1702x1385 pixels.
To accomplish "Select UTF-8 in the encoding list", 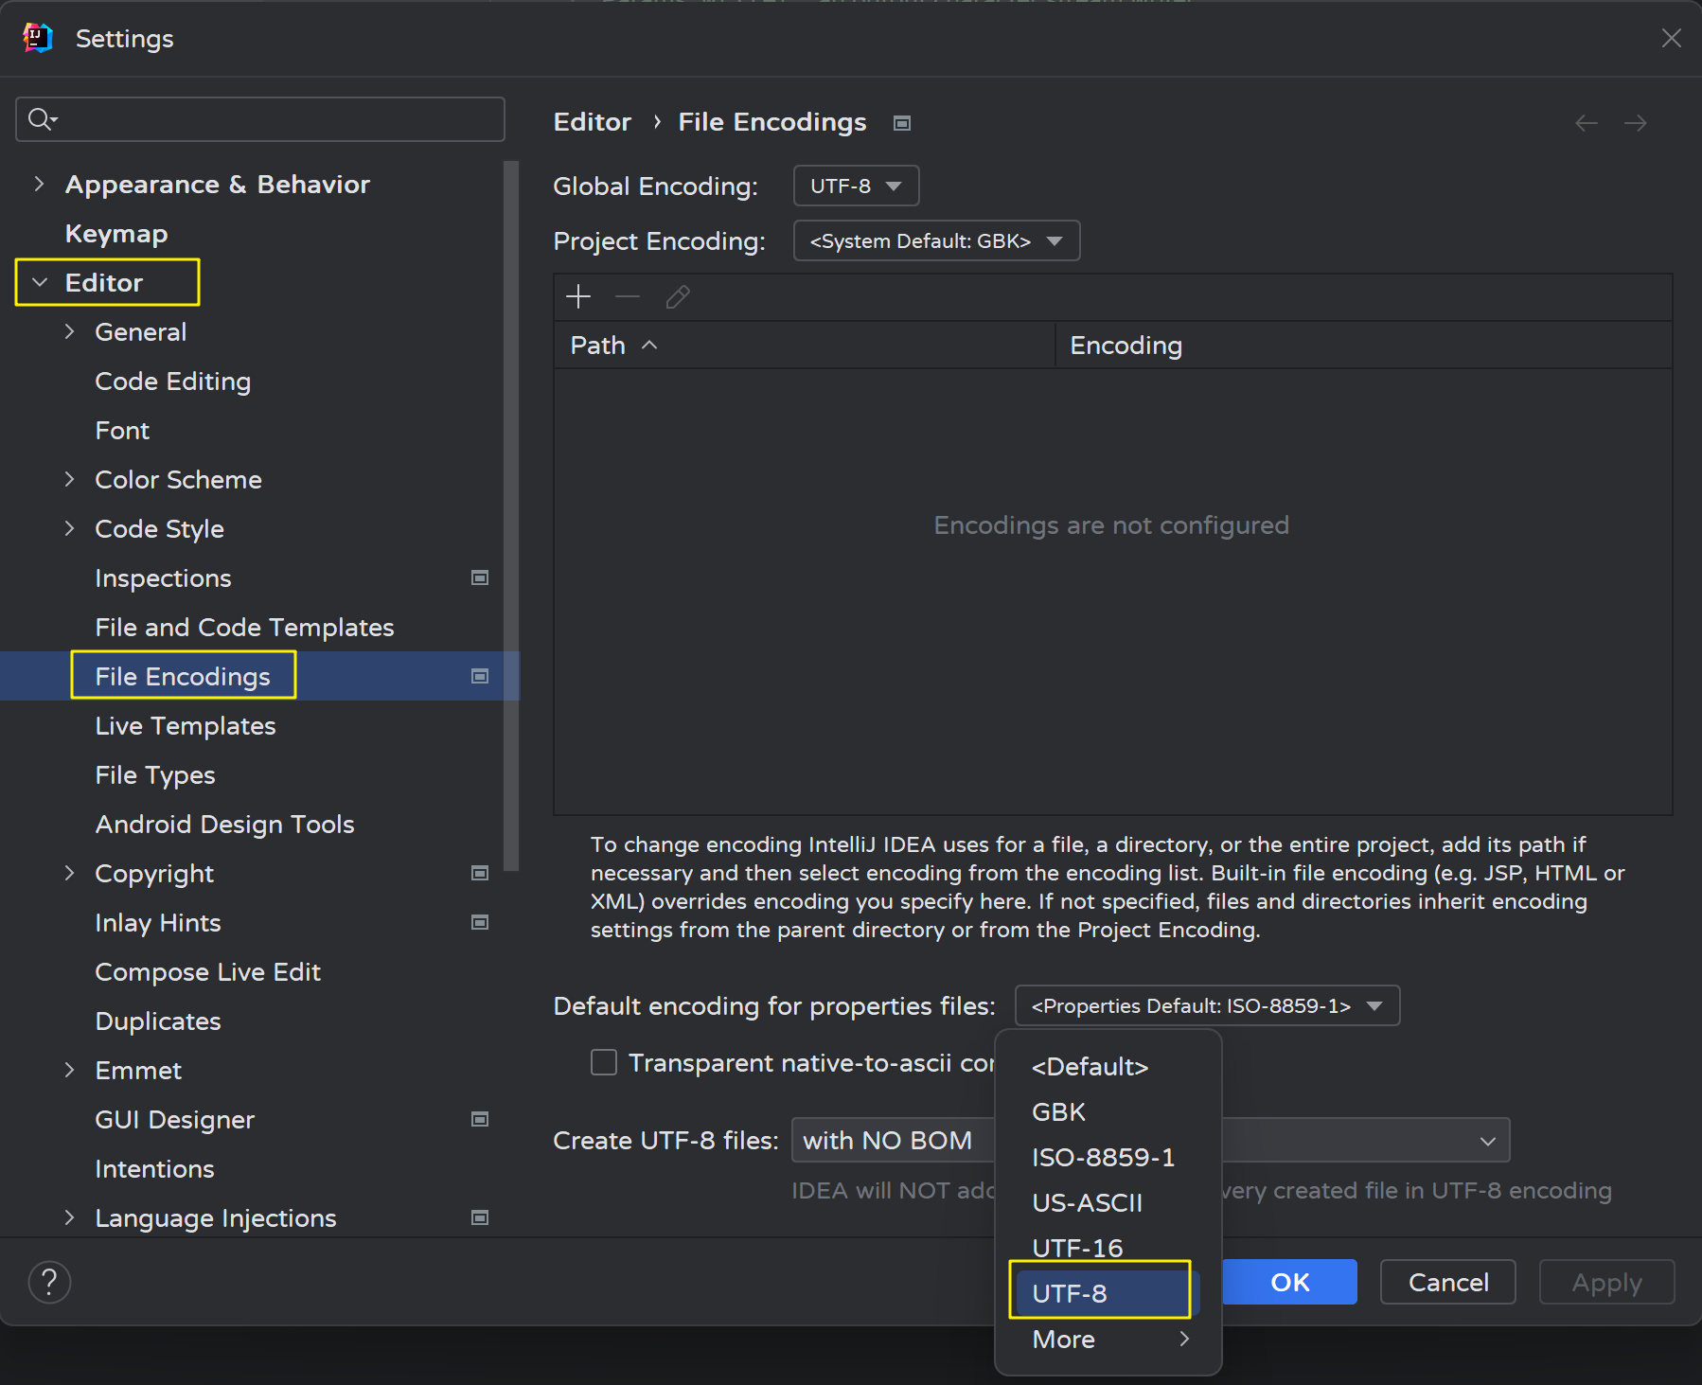I will pyautogui.click(x=1070, y=1293).
